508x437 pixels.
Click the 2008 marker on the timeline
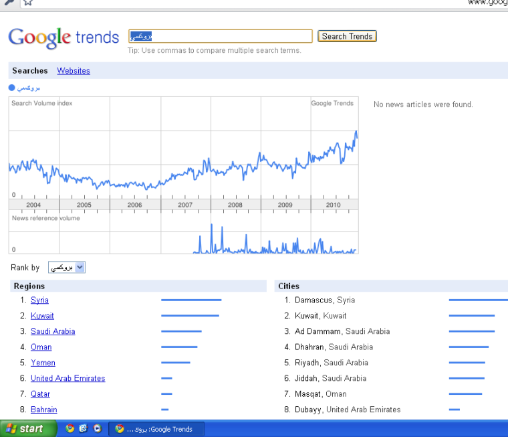click(235, 205)
